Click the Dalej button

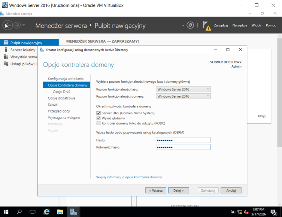click(x=178, y=191)
